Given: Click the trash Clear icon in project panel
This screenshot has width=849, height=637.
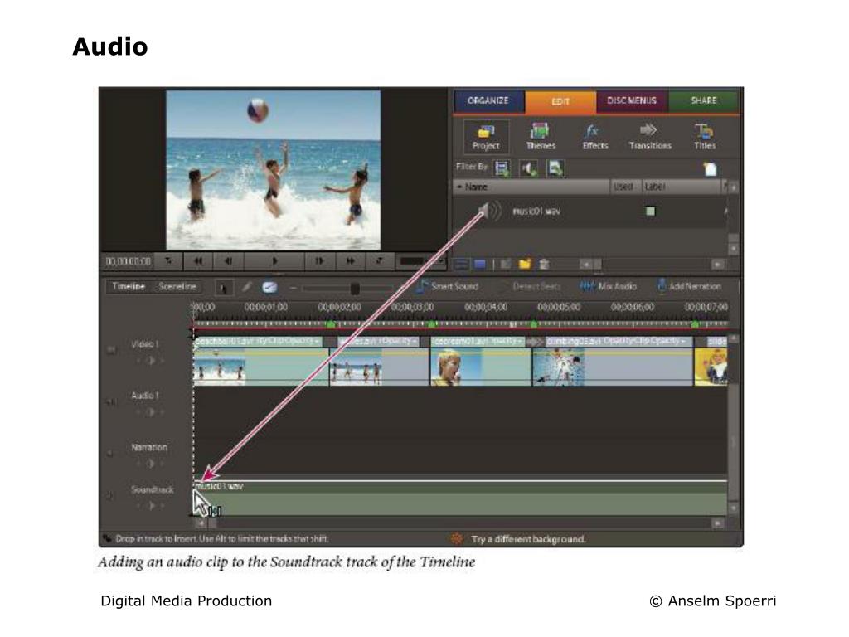Looking at the screenshot, I should [544, 264].
